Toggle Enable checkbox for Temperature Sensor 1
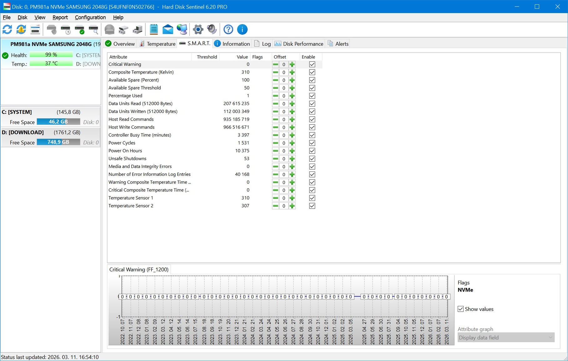 coord(312,198)
